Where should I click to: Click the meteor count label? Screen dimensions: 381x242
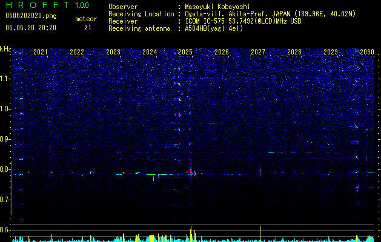[x=86, y=19]
